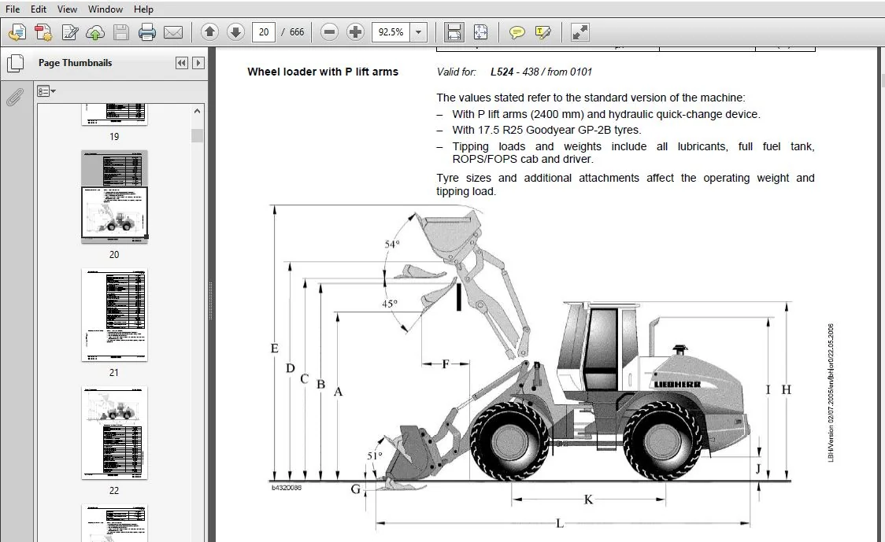Open the Window menu
The width and height of the screenshot is (885, 542).
[x=105, y=9]
